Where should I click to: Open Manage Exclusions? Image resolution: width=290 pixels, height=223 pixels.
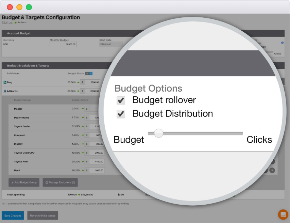(60, 182)
